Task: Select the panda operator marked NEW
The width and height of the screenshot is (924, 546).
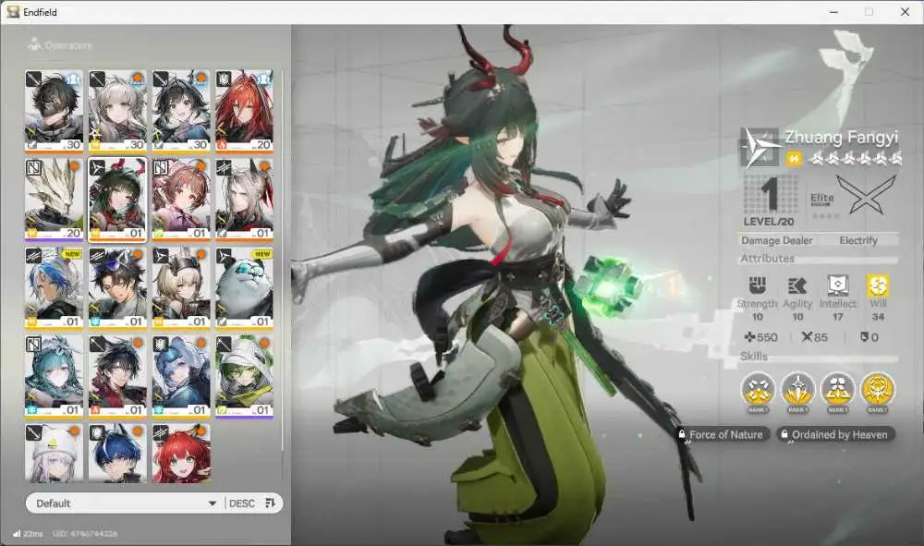Action: click(x=244, y=288)
